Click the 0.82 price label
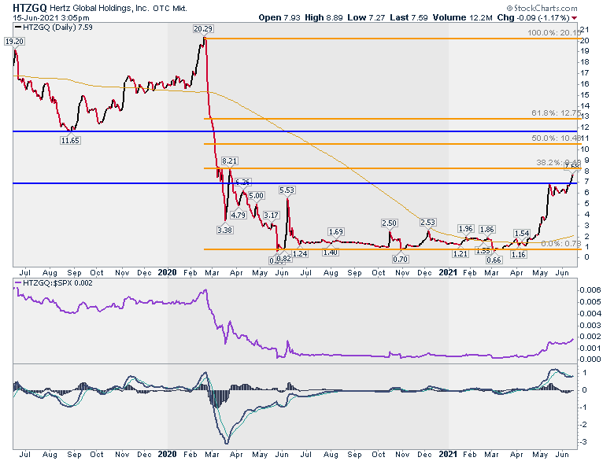 pos(284,258)
